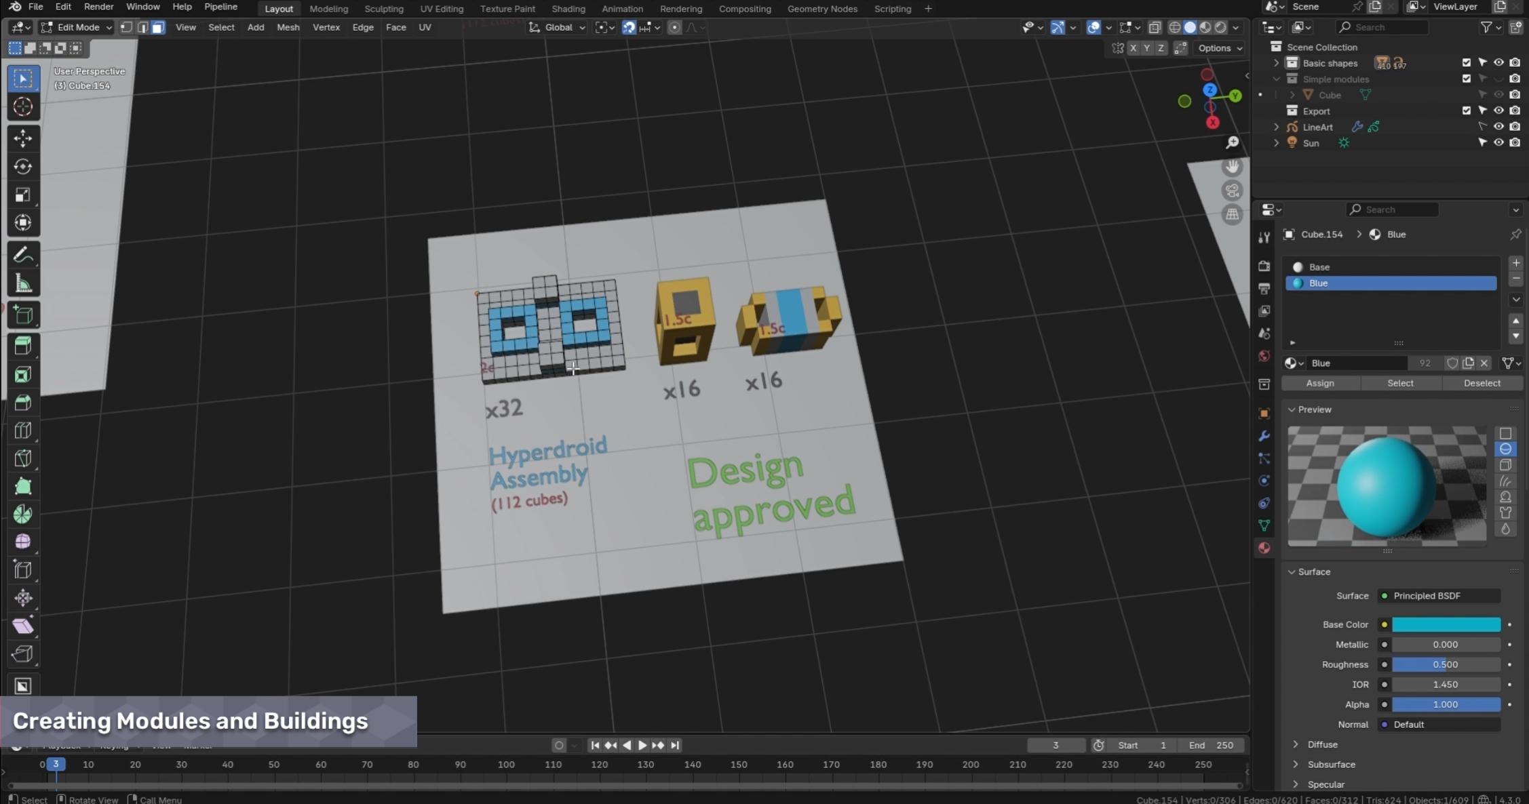Select the Move tool in toolbar

pos(22,138)
